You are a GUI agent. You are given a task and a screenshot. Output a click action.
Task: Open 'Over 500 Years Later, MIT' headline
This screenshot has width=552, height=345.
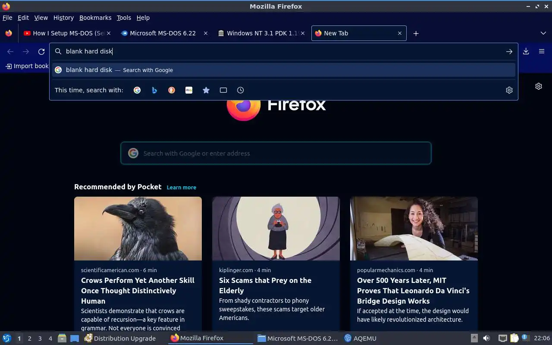(x=413, y=291)
